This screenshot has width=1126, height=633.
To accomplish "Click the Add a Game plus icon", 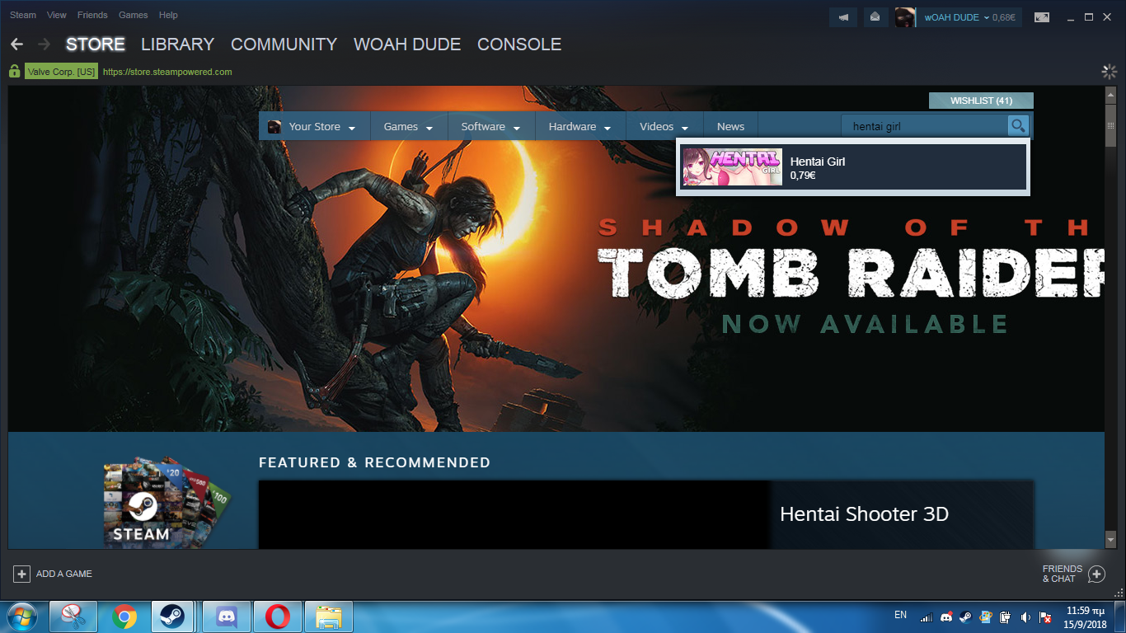I will point(21,574).
